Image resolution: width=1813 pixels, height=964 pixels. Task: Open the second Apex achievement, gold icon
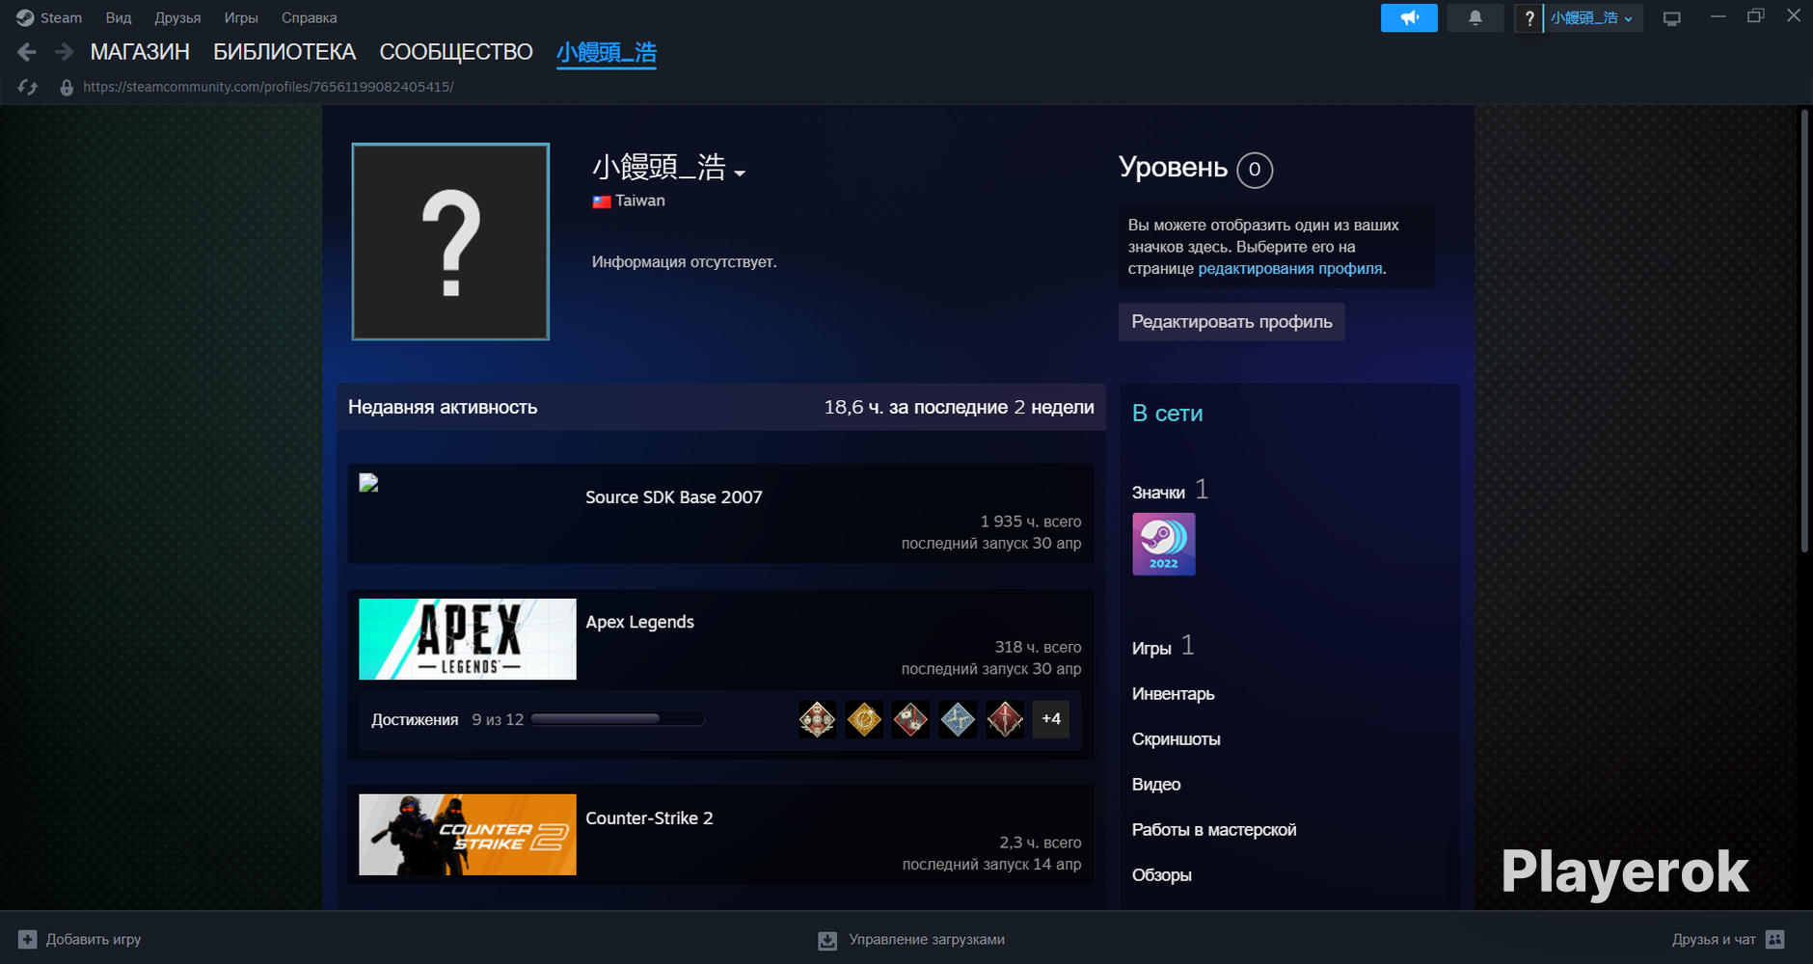(864, 719)
